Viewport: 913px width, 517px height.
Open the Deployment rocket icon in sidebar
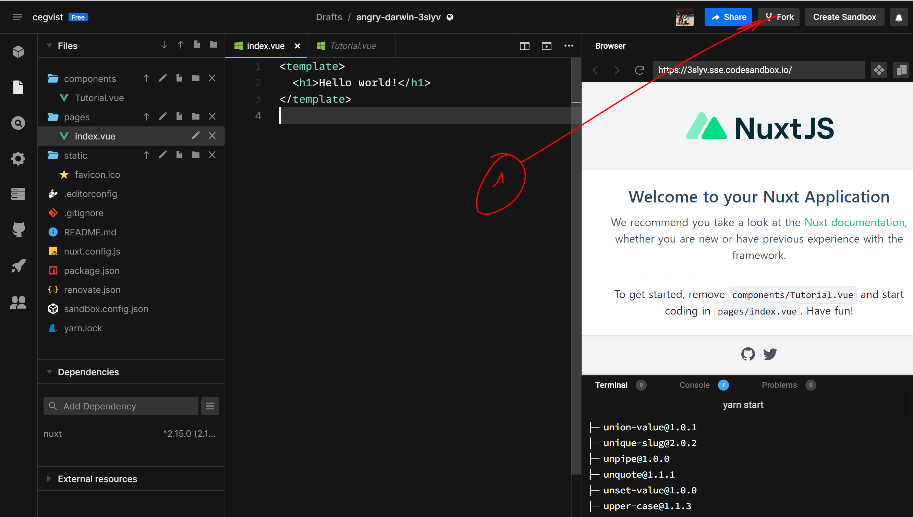pos(18,266)
